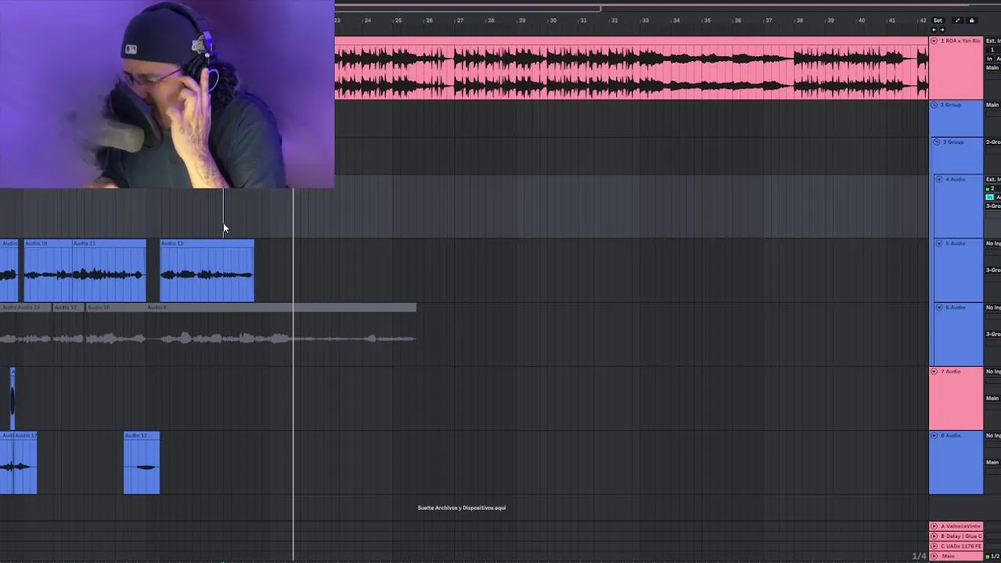The image size is (1001, 563).
Task: Fold the 2 Group track
Action: [x=934, y=105]
